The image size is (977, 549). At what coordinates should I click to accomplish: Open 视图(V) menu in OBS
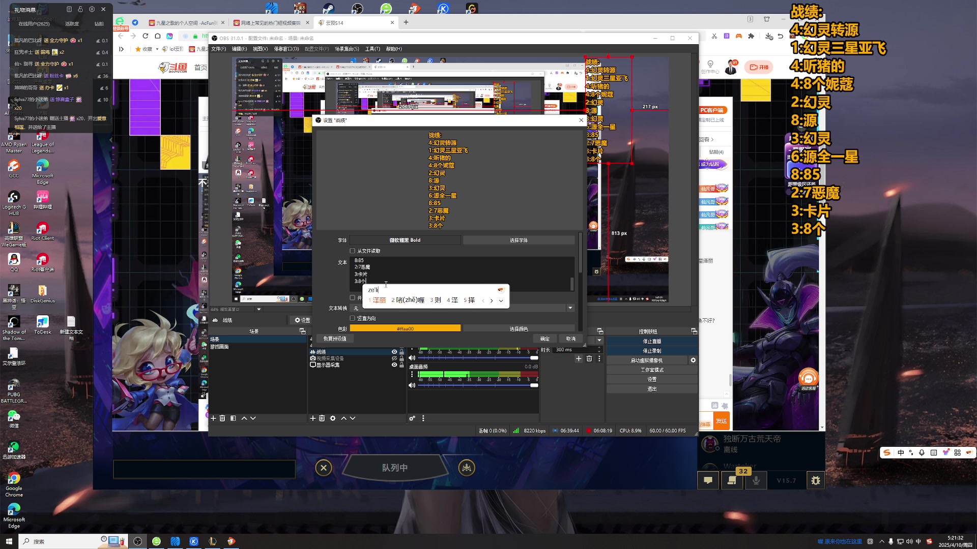260,49
